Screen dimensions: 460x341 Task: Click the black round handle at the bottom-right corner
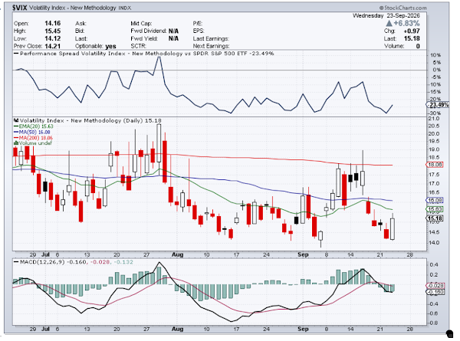(449, 333)
